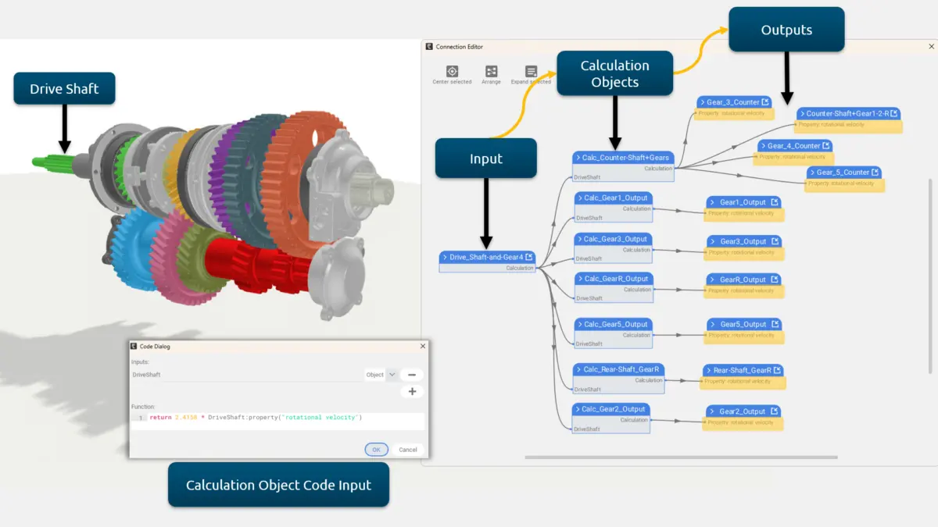Click the Arrange nodes icon
The image size is (938, 527).
pyautogui.click(x=491, y=71)
